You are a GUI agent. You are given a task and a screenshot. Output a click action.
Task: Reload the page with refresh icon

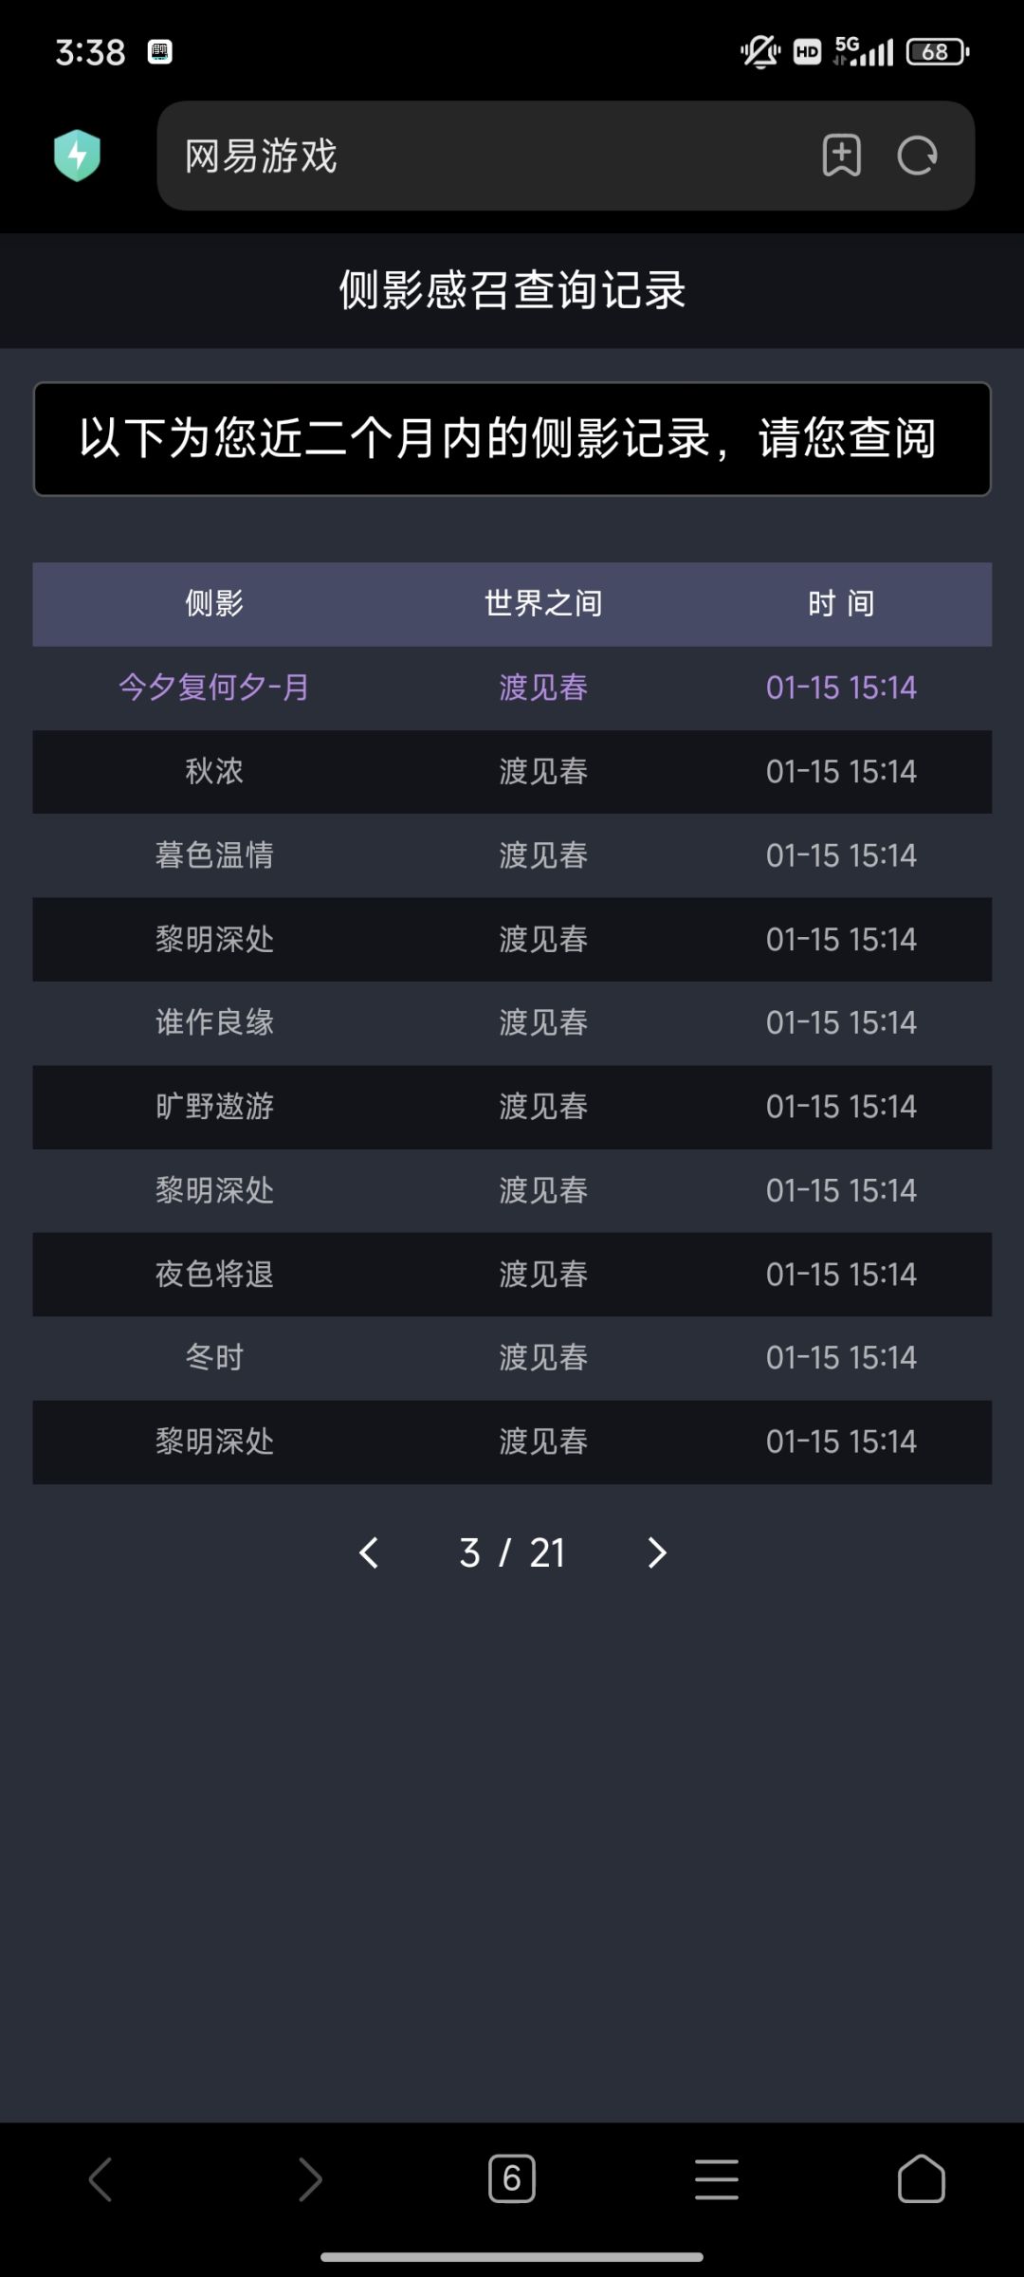tap(917, 156)
